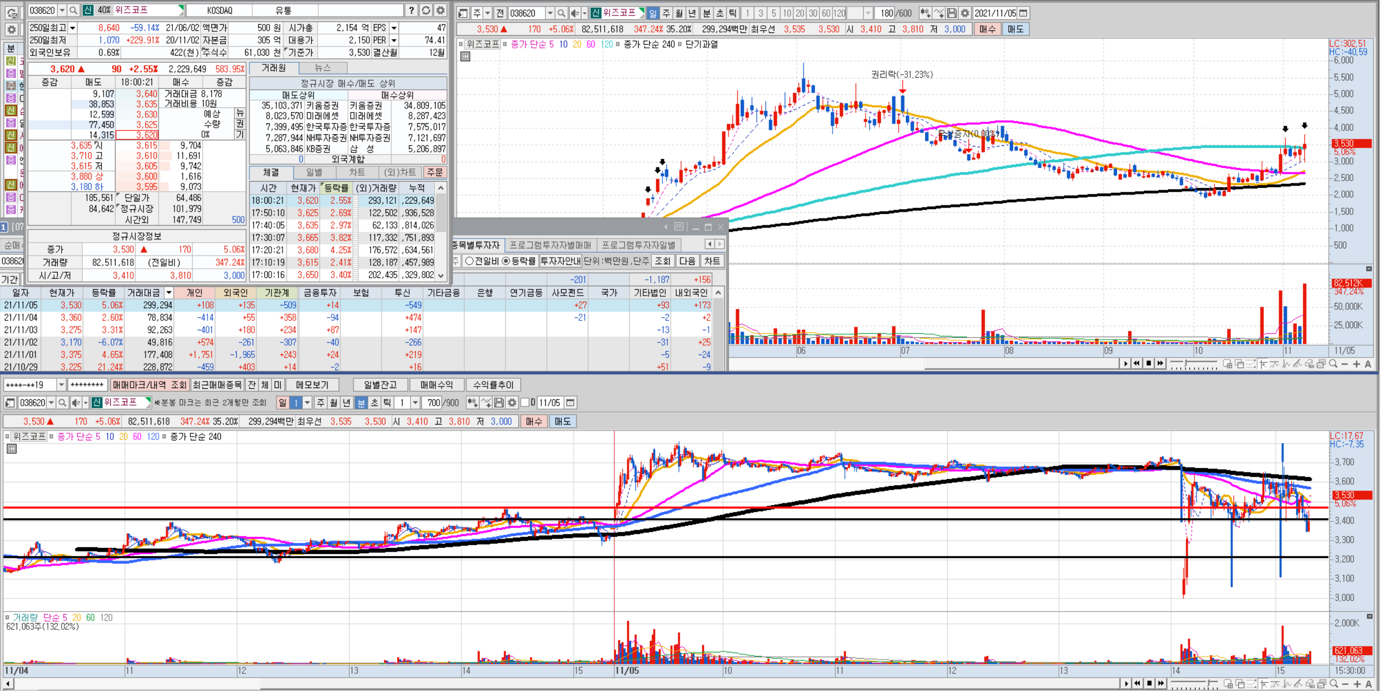1381x691 pixels.
Task: Open calendar next to 2021/11/05 date
Action: tap(1024, 13)
